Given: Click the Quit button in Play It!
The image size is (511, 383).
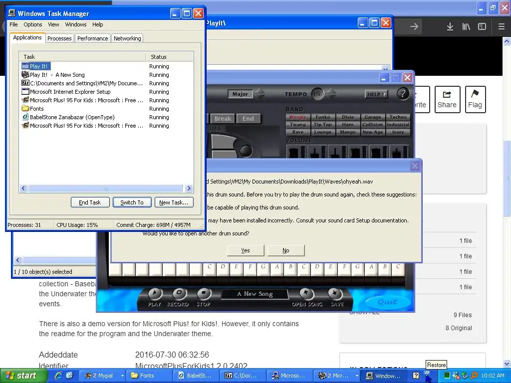Looking at the screenshot, I should (x=387, y=302).
